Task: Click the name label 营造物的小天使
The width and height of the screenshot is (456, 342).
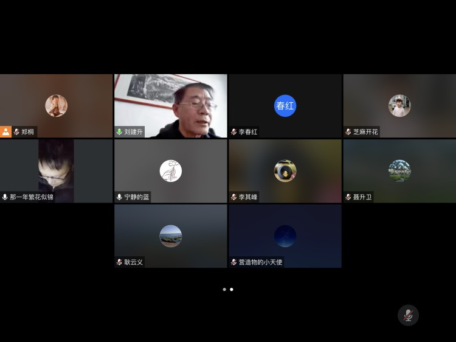Action: click(261, 262)
